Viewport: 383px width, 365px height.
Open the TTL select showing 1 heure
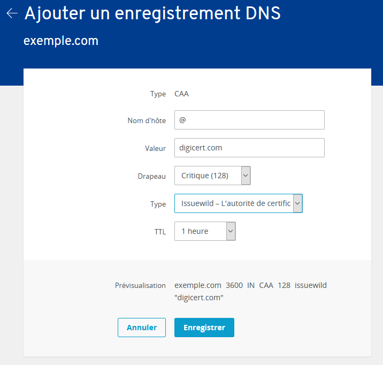205,231
